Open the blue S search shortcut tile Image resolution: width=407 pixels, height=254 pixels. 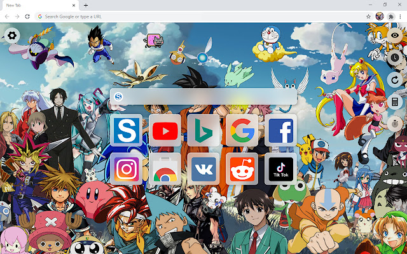click(x=127, y=131)
